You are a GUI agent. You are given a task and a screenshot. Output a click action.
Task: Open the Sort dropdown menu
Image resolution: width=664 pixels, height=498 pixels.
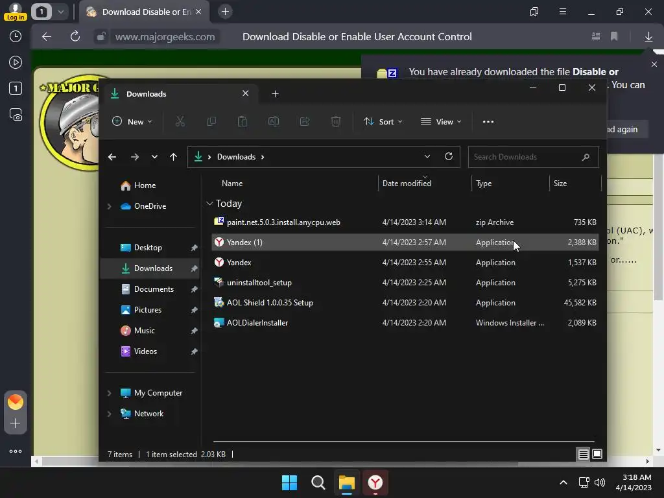[383, 121]
